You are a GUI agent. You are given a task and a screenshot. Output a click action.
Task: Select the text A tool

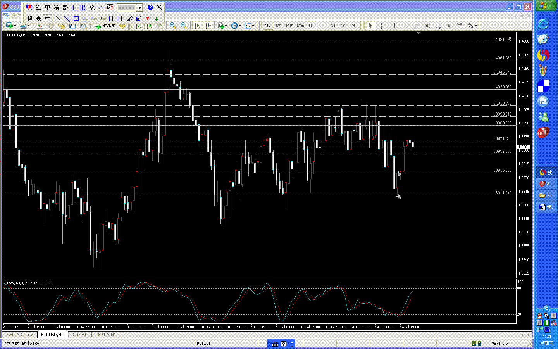[449, 26]
